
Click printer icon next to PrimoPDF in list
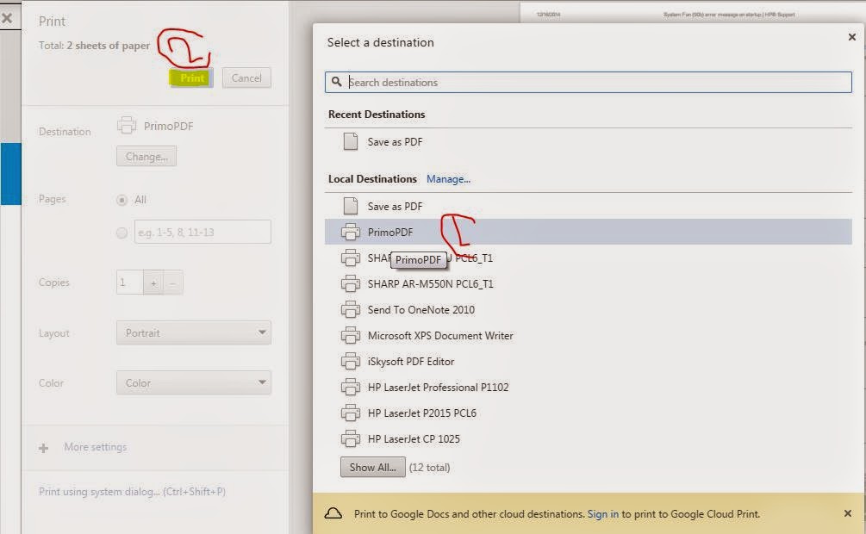[x=351, y=232]
